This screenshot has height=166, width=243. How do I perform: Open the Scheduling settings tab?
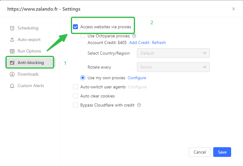click(28, 28)
